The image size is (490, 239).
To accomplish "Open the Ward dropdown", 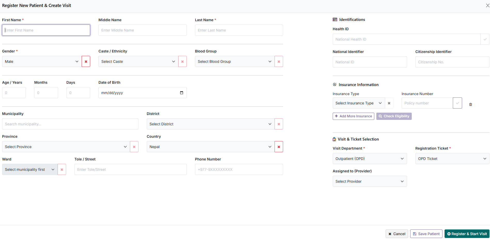I will (30, 169).
